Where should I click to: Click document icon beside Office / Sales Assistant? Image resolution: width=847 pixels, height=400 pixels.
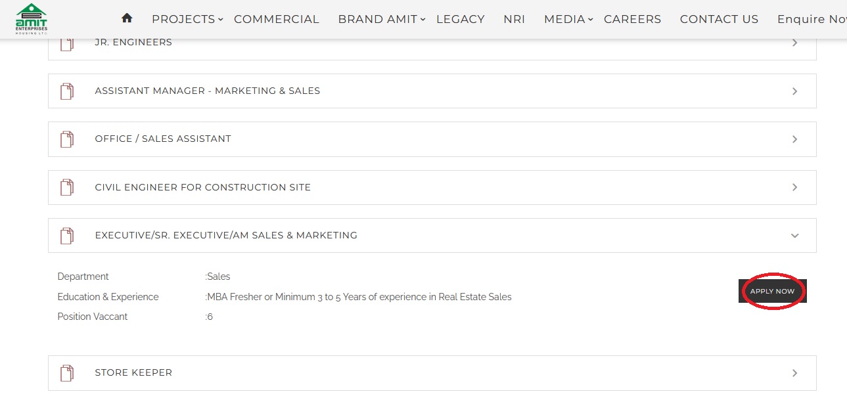pos(67,139)
